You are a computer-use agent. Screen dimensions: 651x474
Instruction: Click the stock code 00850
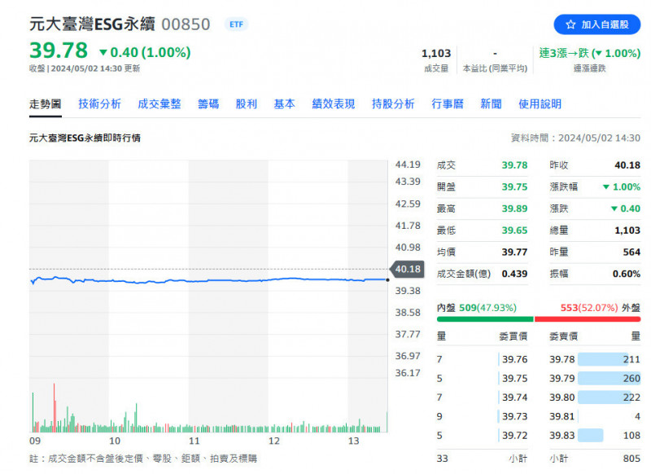click(186, 24)
